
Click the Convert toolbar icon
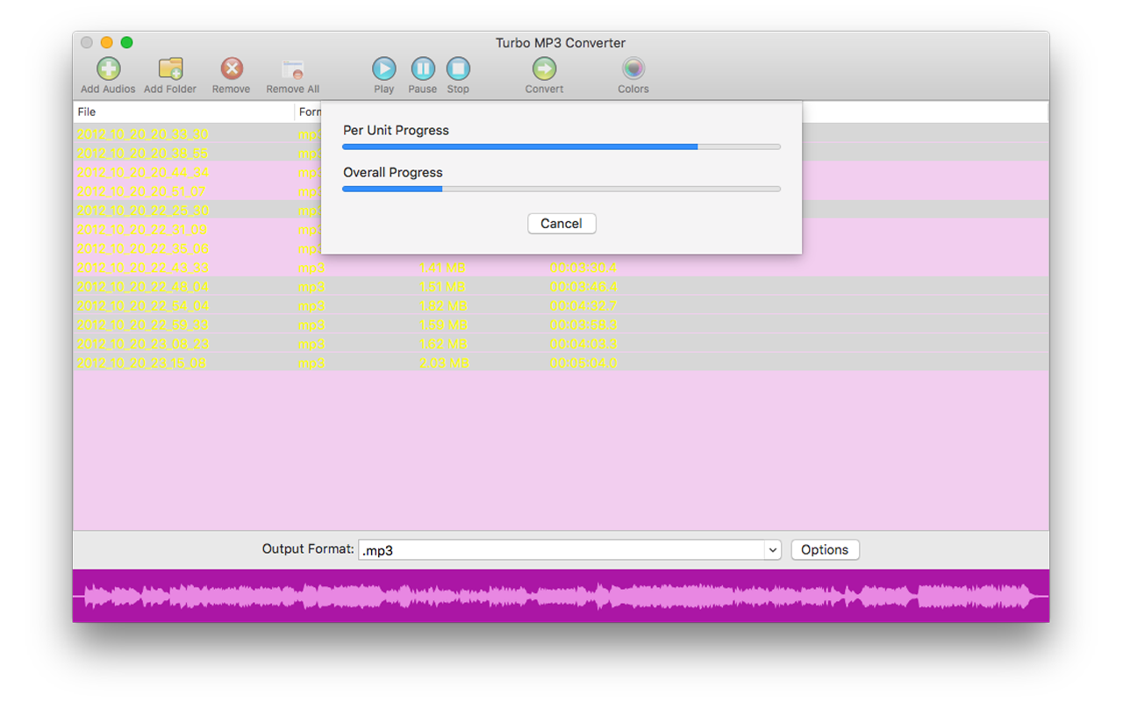tap(545, 68)
